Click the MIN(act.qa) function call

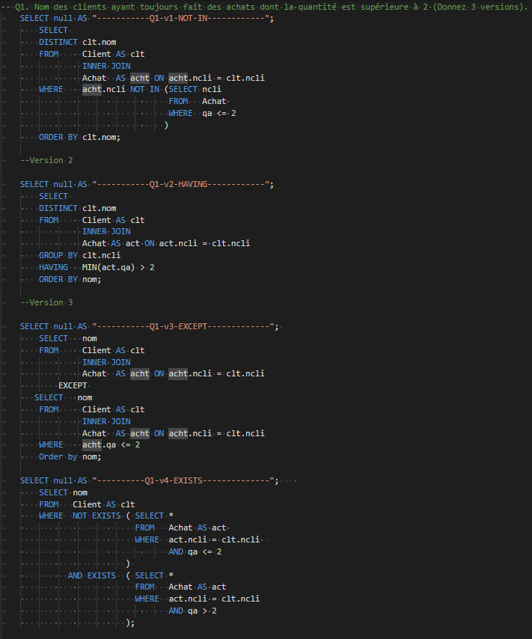click(108, 267)
